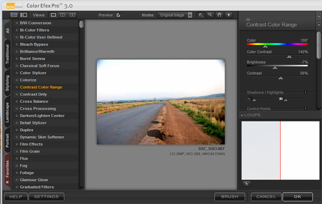Favorite the Glamour Glow filter star

coord(17,180)
